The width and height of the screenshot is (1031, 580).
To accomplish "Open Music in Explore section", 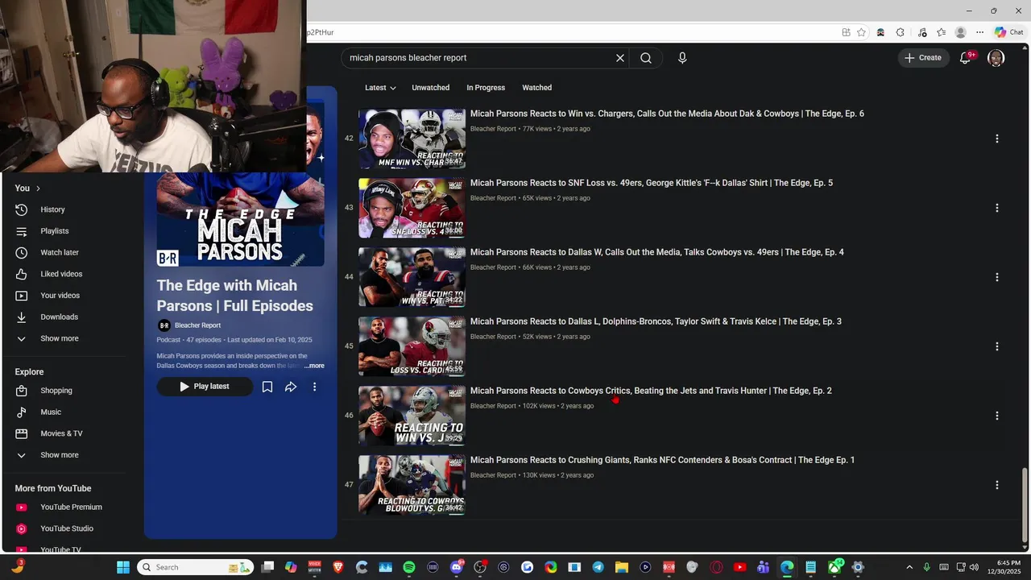I will (x=51, y=412).
